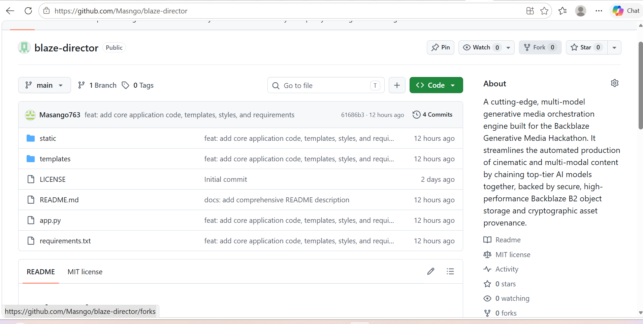Open the latest commit message link

pyautogui.click(x=189, y=115)
